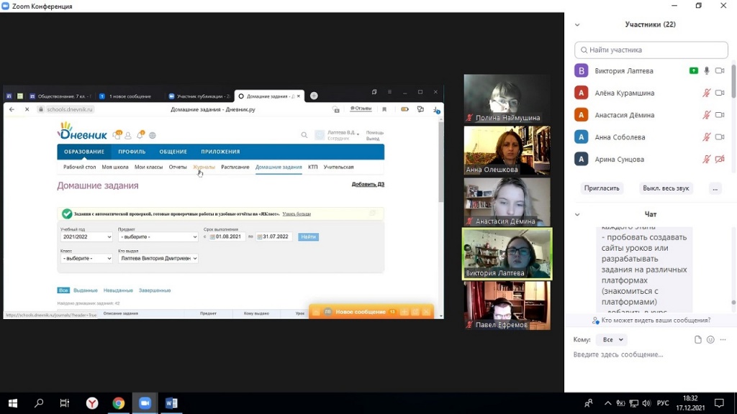Toggle Виктория Лаптева's microphone in participants list
737x414 pixels.
pos(707,71)
